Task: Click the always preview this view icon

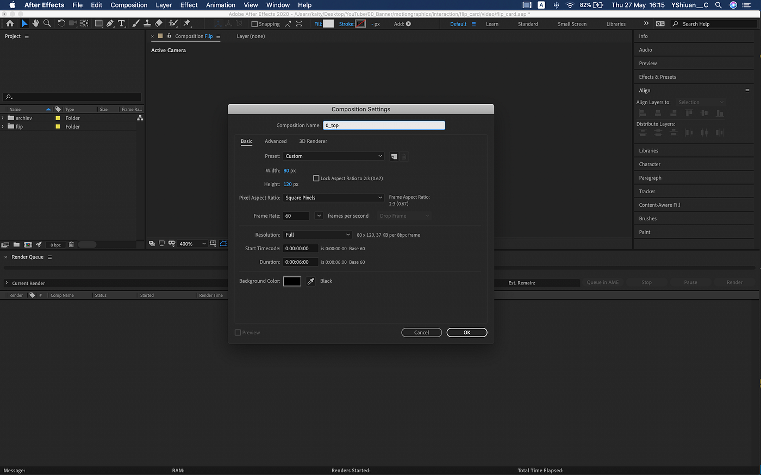Action: [x=152, y=244]
